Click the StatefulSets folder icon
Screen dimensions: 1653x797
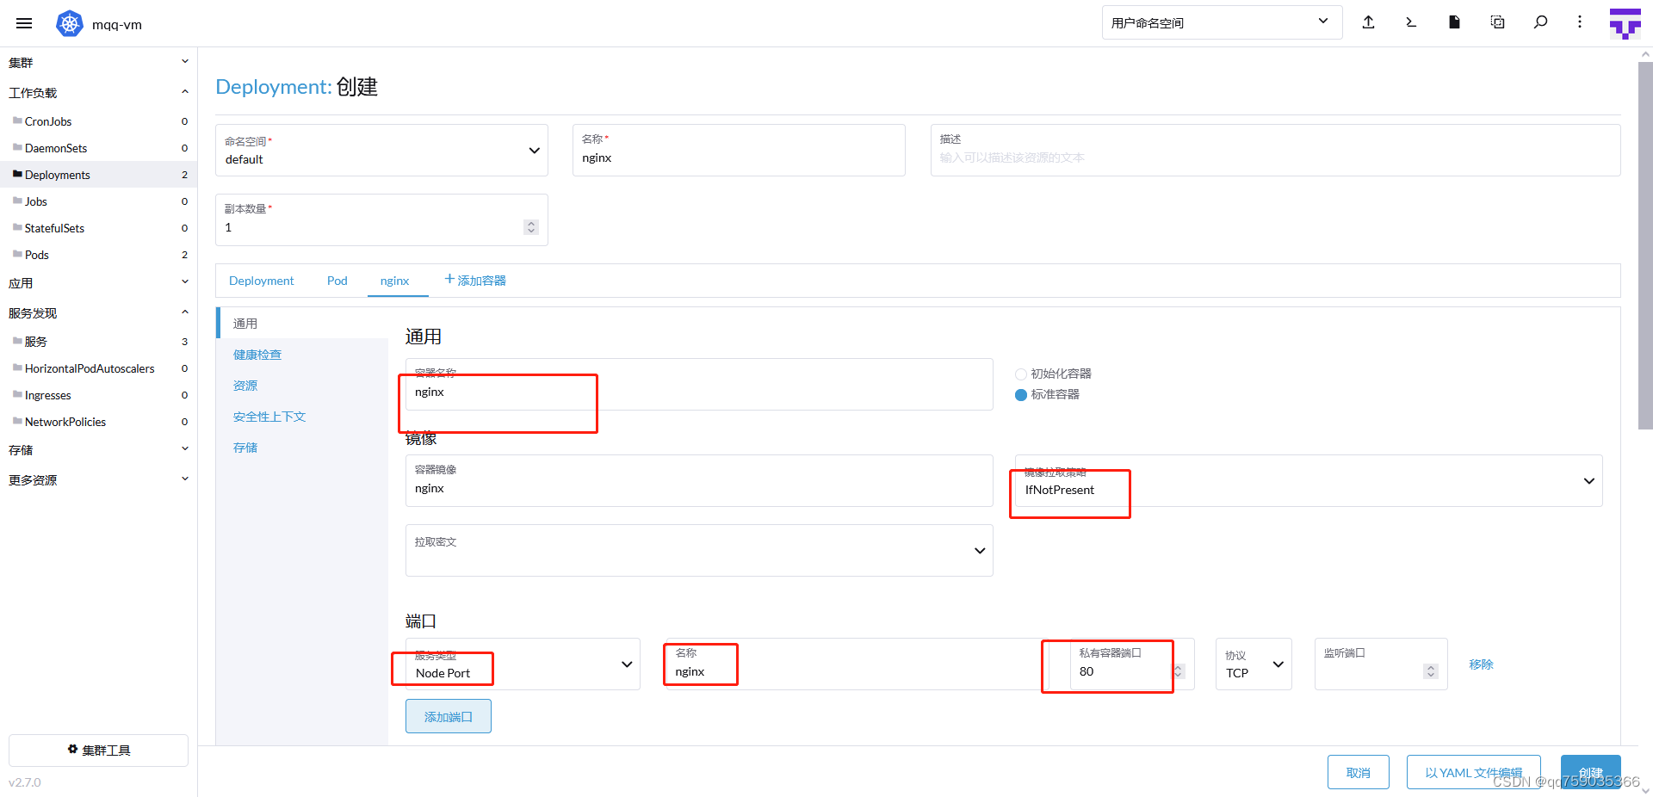coord(17,227)
